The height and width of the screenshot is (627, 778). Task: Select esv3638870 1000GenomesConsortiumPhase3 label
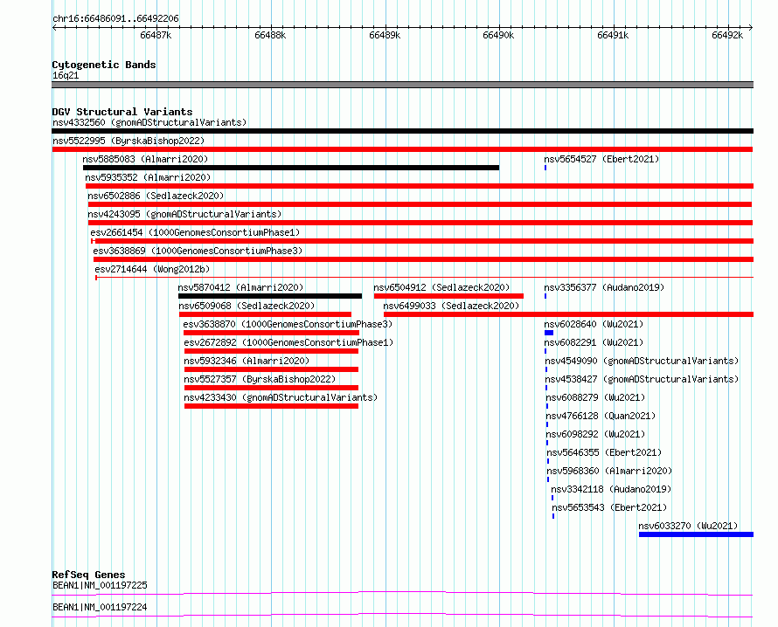coord(288,324)
